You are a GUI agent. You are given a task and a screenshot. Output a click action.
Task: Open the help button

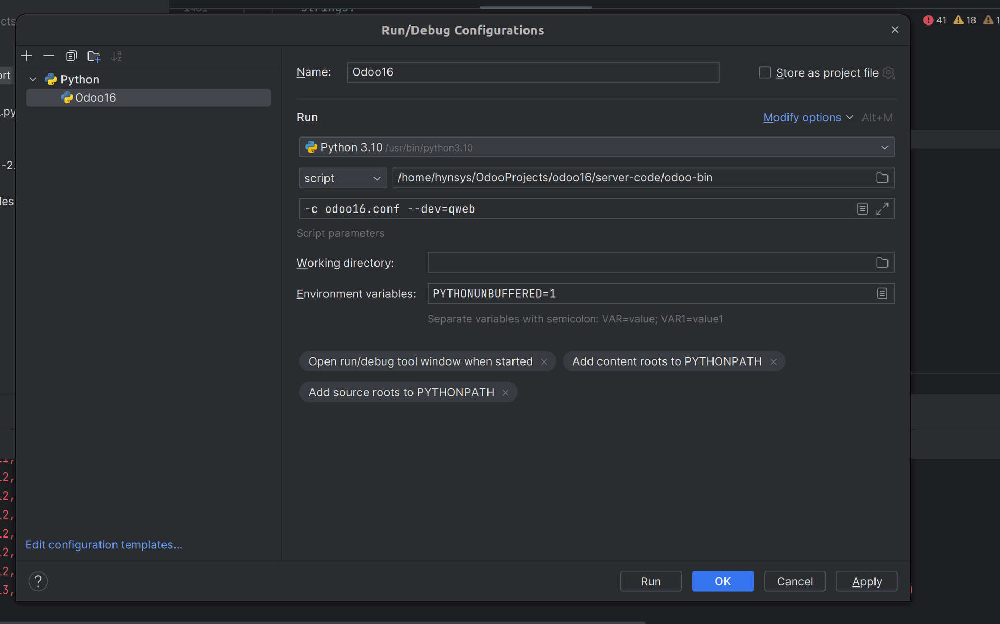point(38,581)
